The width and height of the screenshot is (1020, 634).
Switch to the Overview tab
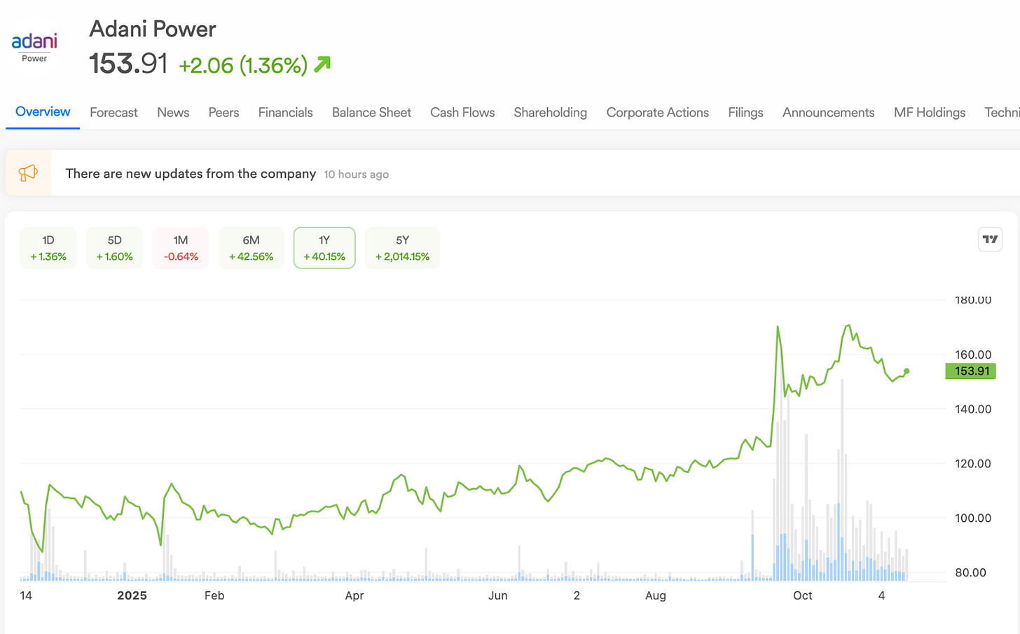point(43,112)
